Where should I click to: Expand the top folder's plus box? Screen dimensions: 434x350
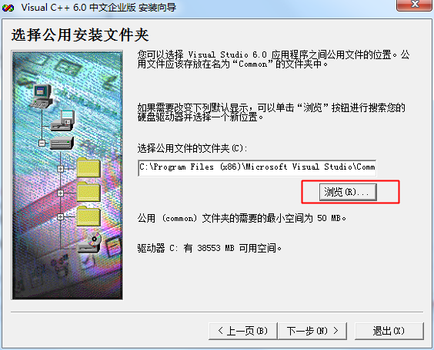point(60,169)
